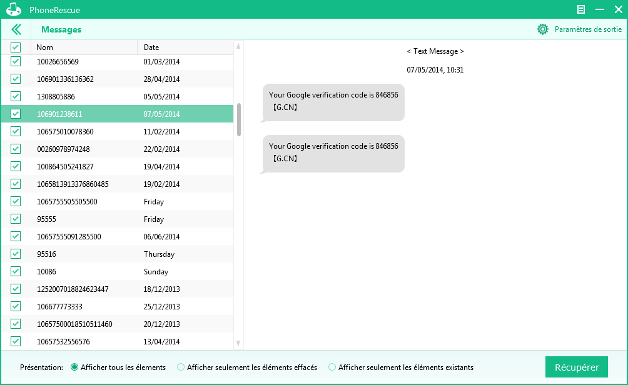Select message row 1308805886
The width and height of the screenshot is (628, 385).
[118, 96]
